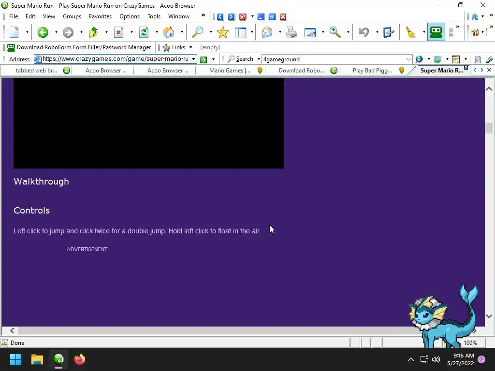This screenshot has height=371, width=495.
Task: Click the Mail envelope icon
Action: pos(267,32)
